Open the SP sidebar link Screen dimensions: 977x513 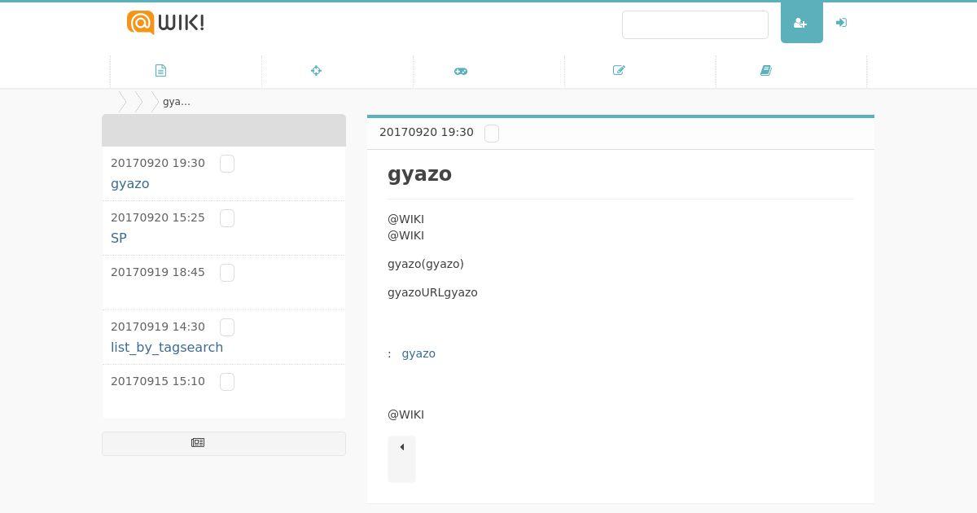(x=119, y=239)
